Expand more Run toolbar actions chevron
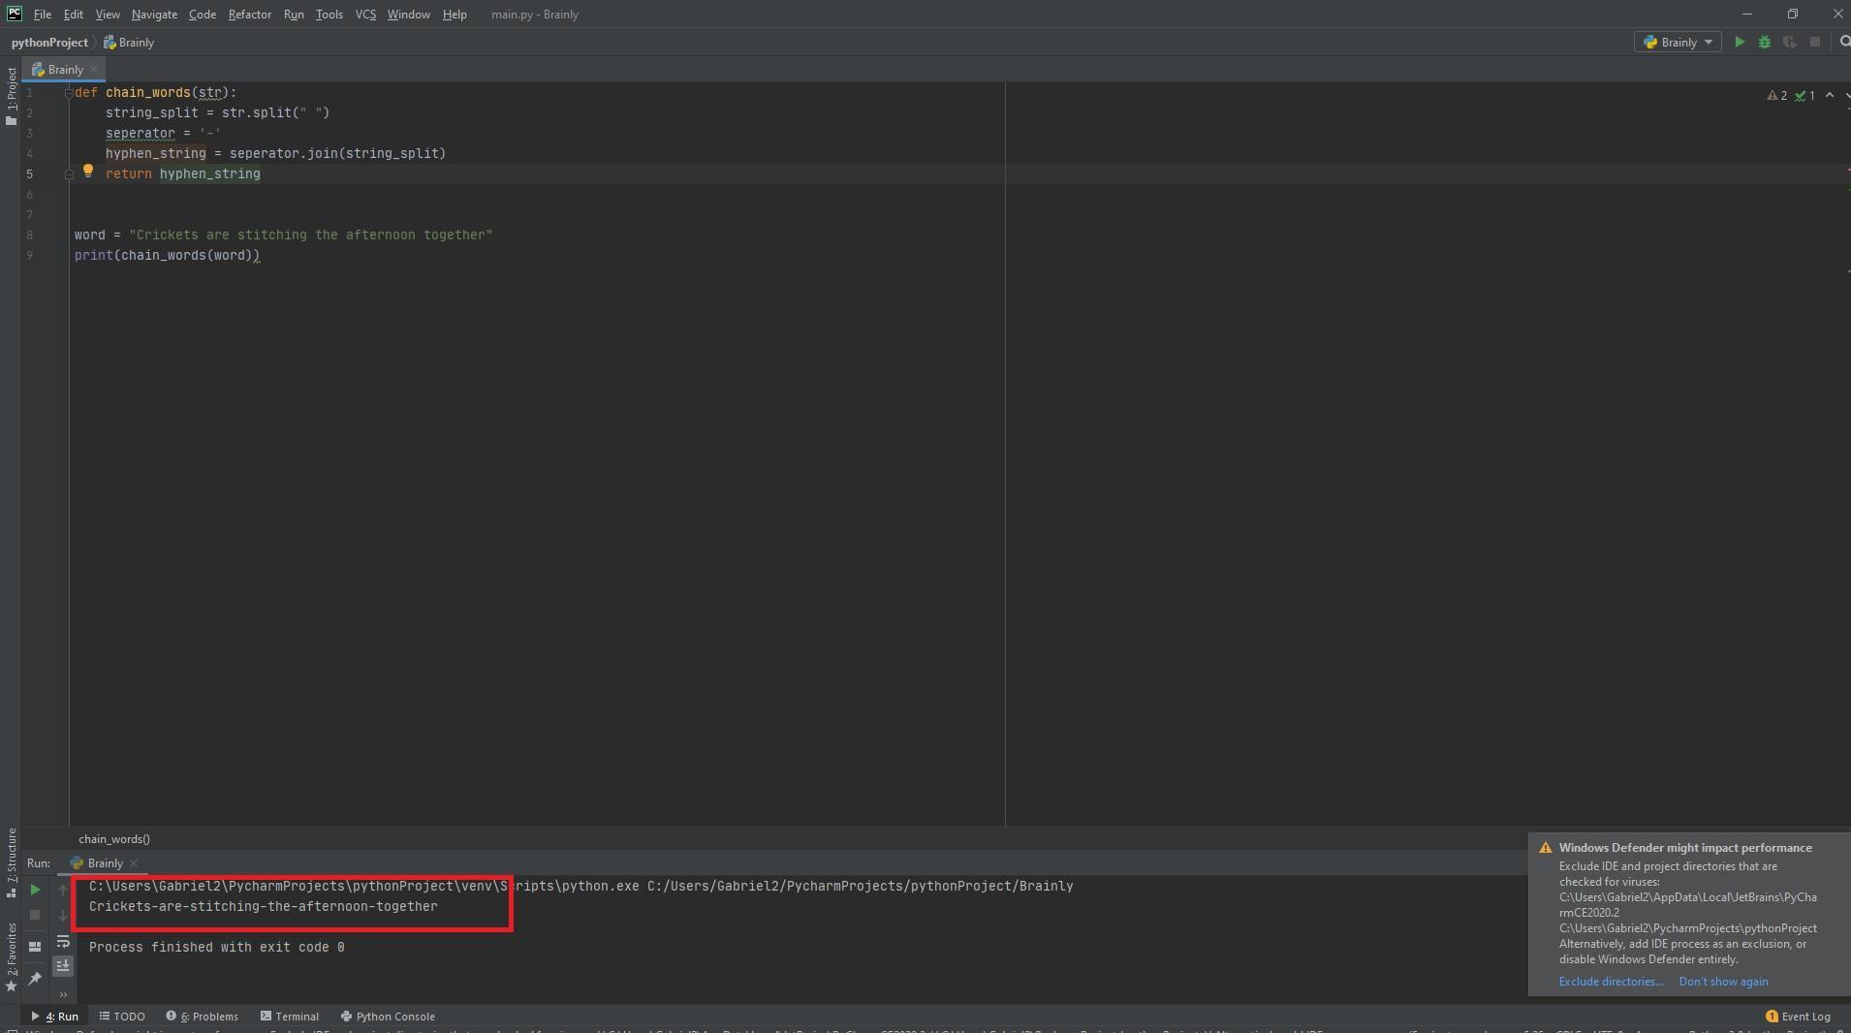Viewport: 1851px width, 1033px height. point(63,994)
